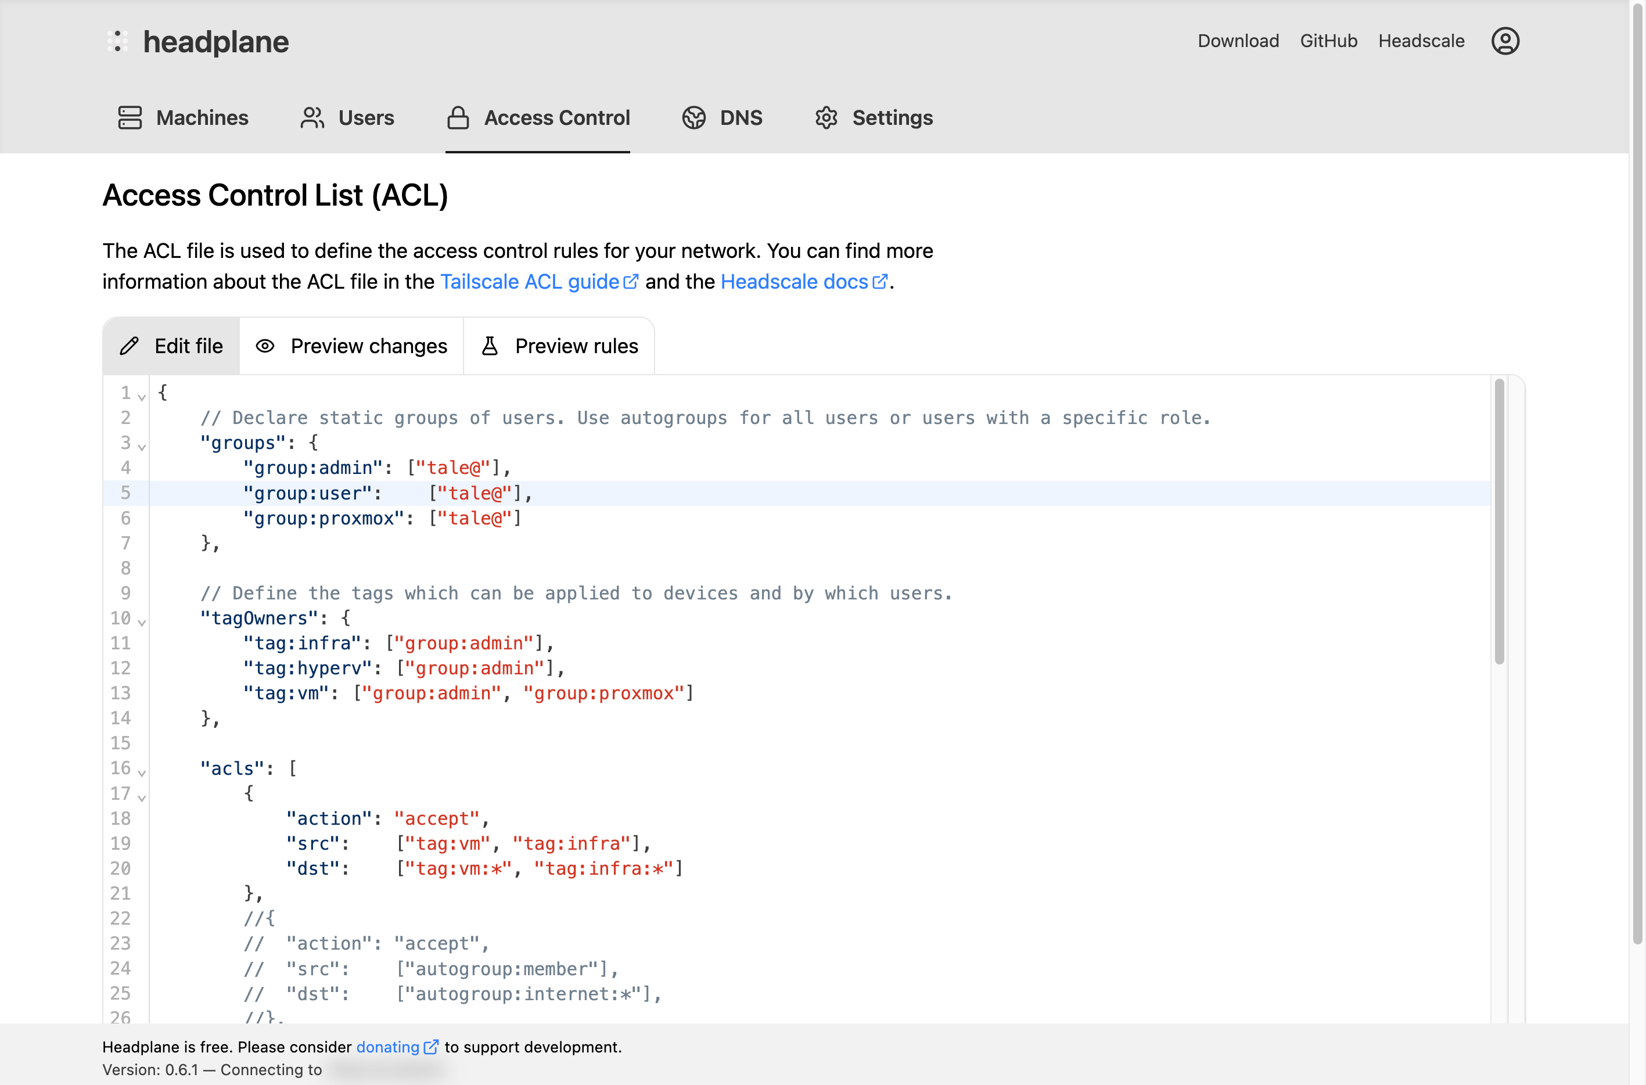Image resolution: width=1646 pixels, height=1085 pixels.
Task: Select the Access Control tab
Action: pyautogui.click(x=538, y=118)
